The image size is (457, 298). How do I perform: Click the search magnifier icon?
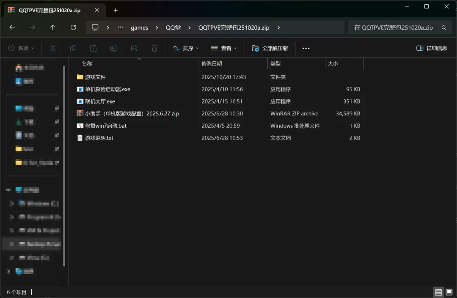(x=443, y=27)
